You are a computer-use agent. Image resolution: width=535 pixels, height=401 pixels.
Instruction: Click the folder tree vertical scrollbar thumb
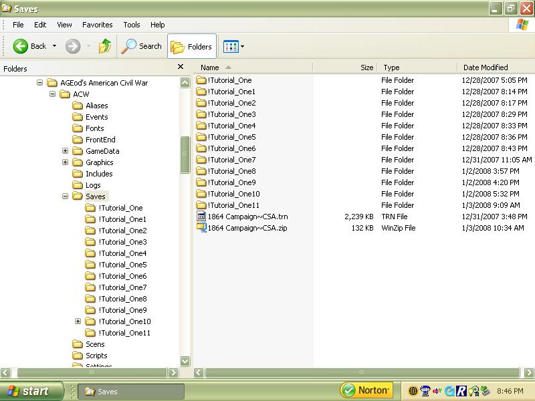tap(185, 154)
